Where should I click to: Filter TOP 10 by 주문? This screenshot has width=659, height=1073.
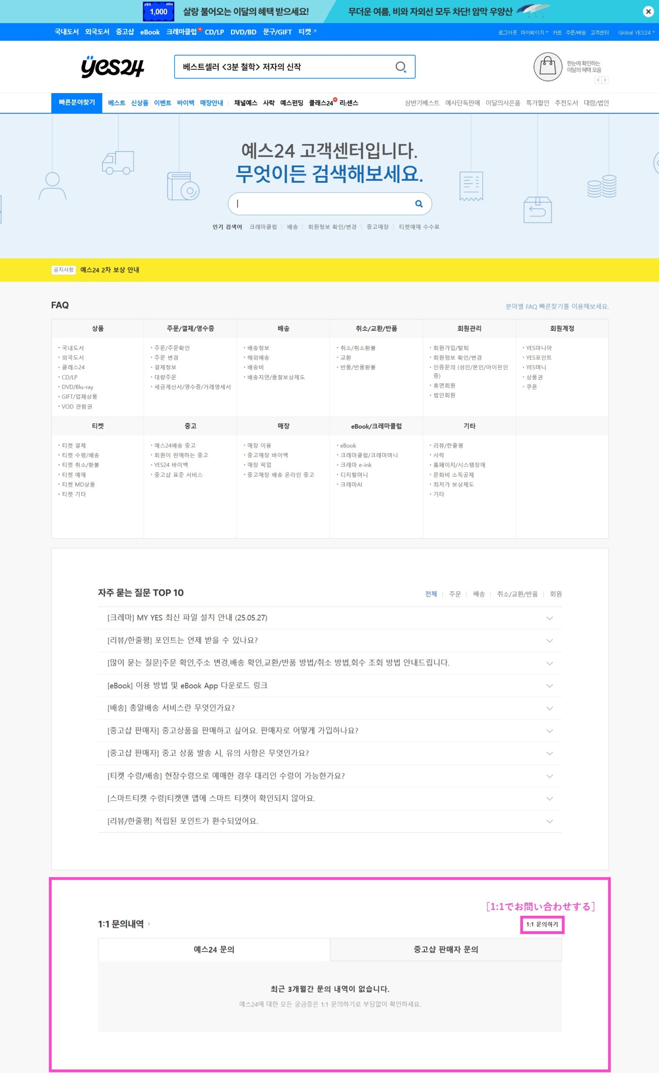(x=455, y=594)
